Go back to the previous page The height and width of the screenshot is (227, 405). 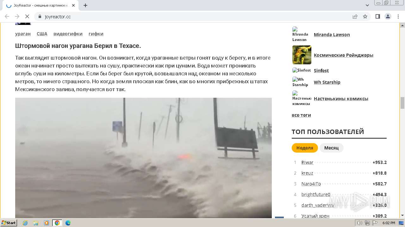(x=7, y=16)
